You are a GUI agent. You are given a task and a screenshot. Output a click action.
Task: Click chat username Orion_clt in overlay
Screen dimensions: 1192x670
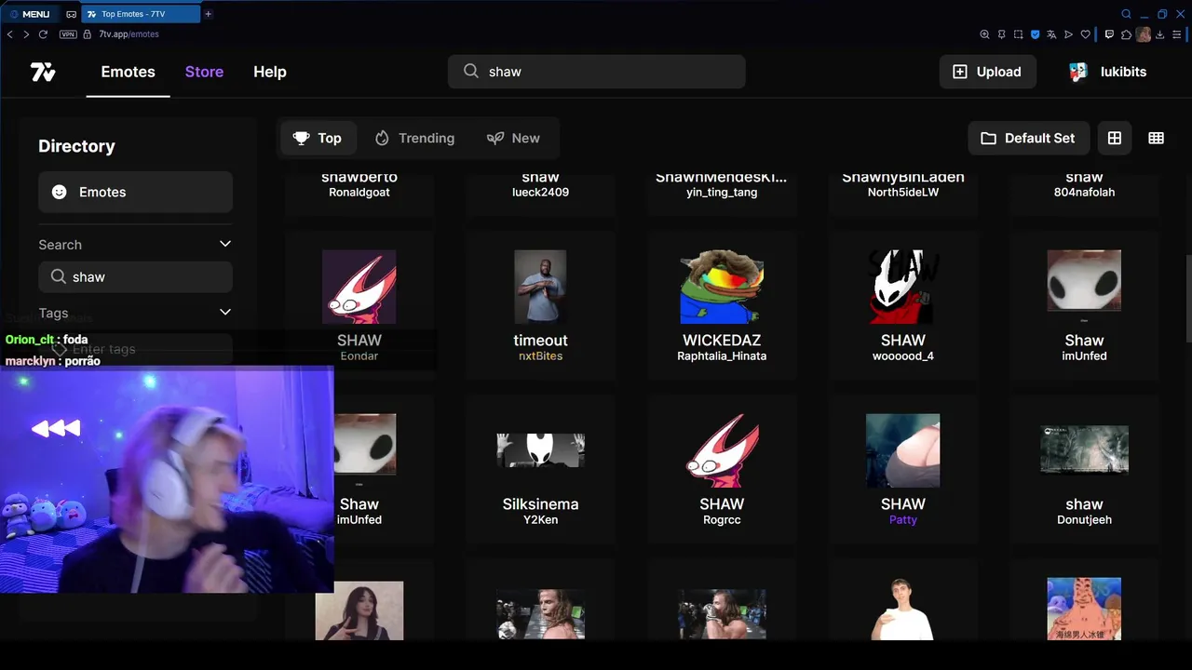tap(31, 340)
